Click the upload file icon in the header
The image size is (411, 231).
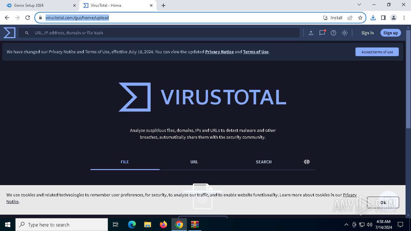coord(311,33)
